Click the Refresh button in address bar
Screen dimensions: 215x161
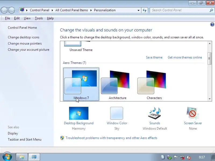145,10
